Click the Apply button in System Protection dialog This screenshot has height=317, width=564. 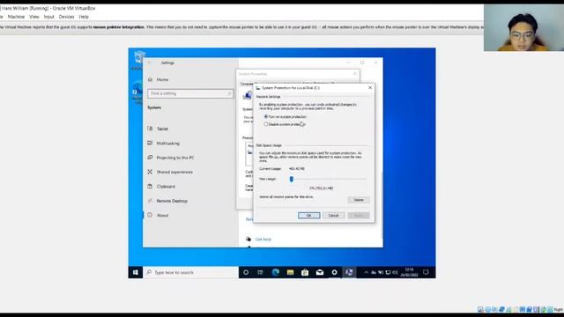(359, 215)
